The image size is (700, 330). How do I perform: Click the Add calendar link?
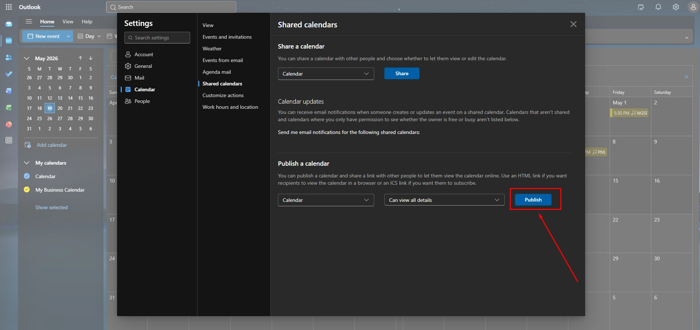click(x=52, y=145)
